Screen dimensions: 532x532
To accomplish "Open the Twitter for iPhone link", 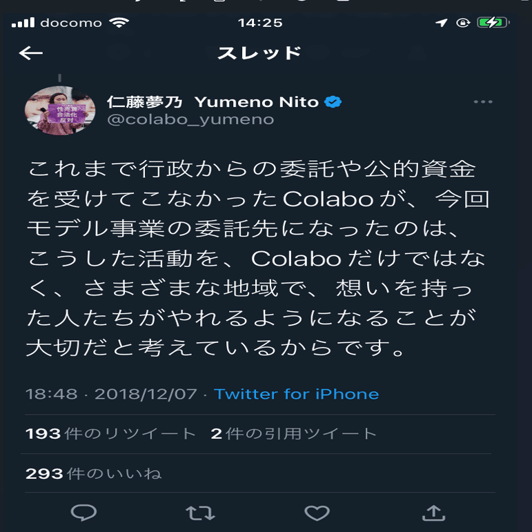I will (x=296, y=394).
